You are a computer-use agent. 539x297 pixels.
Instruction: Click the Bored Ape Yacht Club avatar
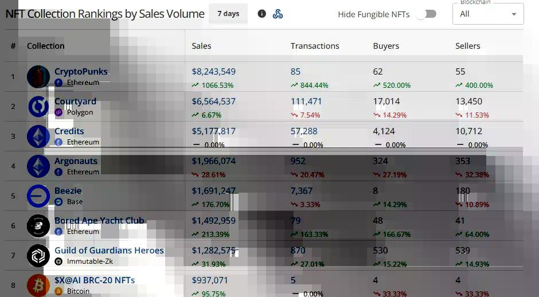point(38,226)
